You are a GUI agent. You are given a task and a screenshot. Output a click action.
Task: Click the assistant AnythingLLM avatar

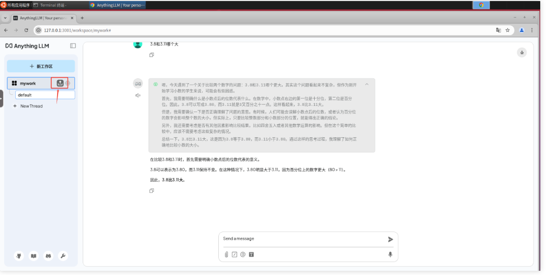point(138,84)
